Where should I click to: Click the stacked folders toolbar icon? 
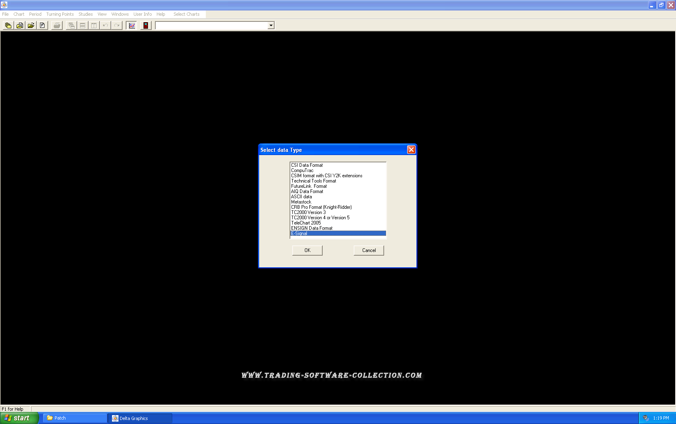coord(8,25)
